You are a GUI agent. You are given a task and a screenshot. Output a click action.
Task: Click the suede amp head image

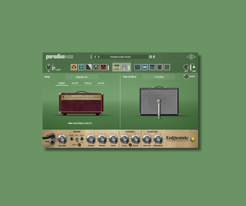coord(81,103)
